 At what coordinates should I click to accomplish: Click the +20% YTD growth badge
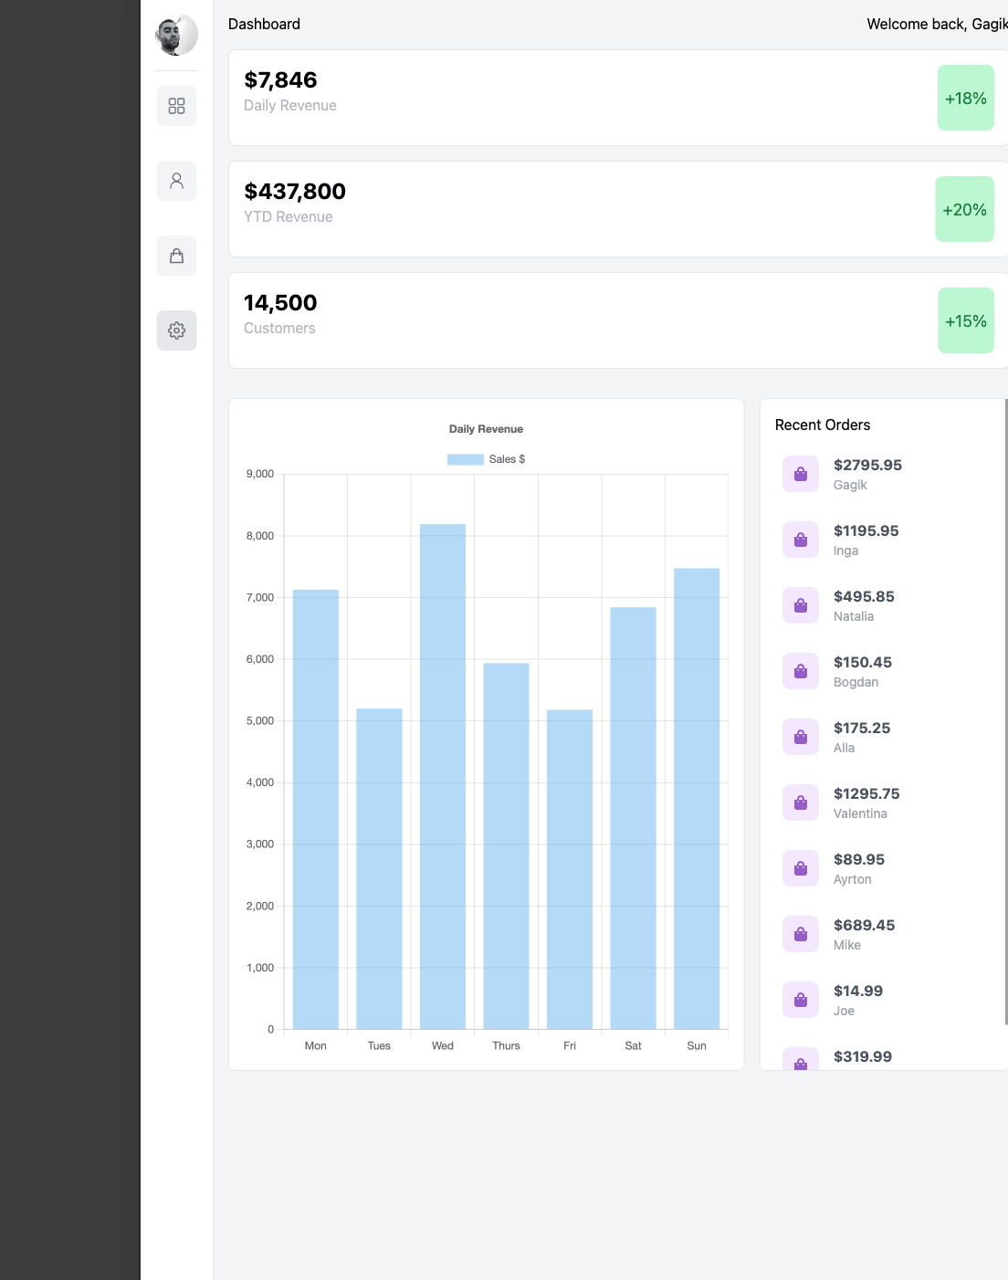(965, 209)
